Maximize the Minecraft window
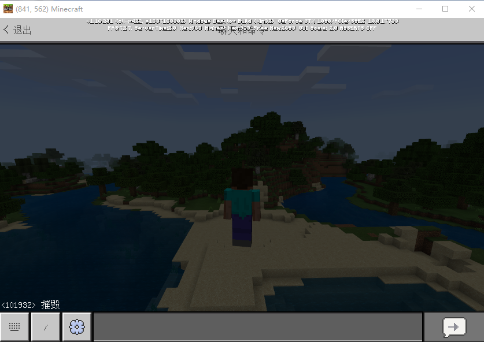 [445, 9]
